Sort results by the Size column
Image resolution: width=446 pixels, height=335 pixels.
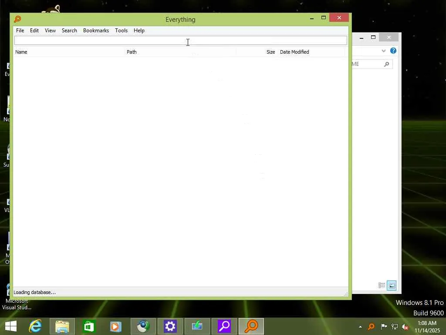click(256, 52)
